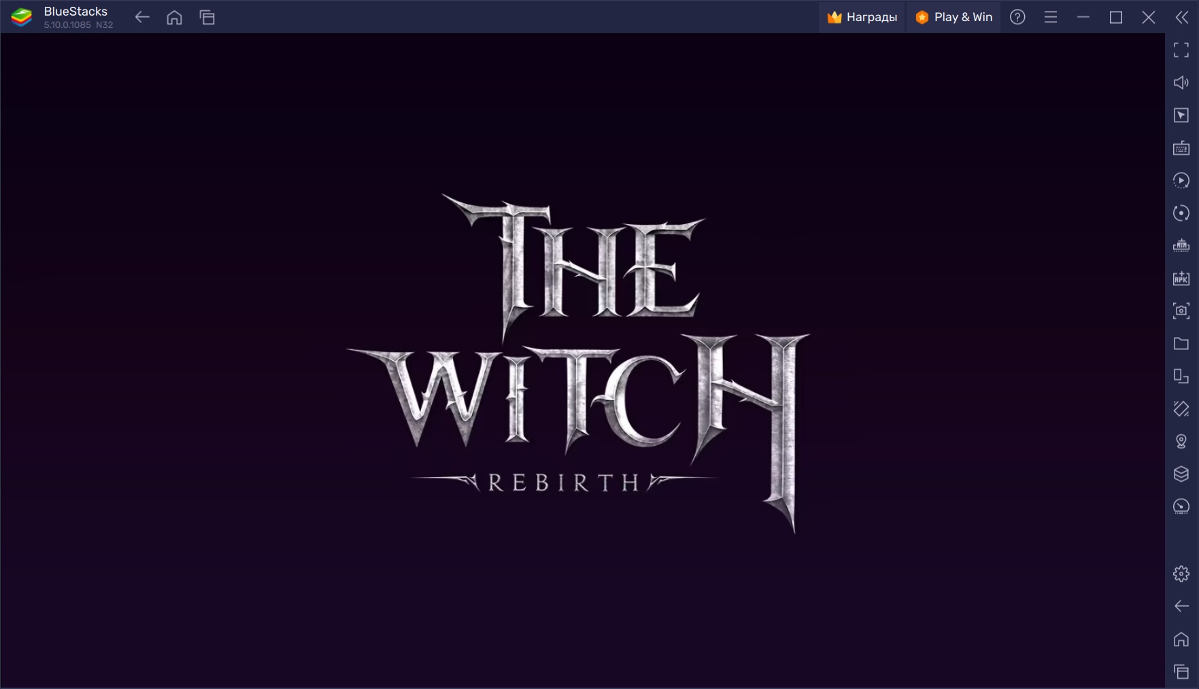Open game controls keyboard icon
The height and width of the screenshot is (689, 1199).
pos(1181,147)
